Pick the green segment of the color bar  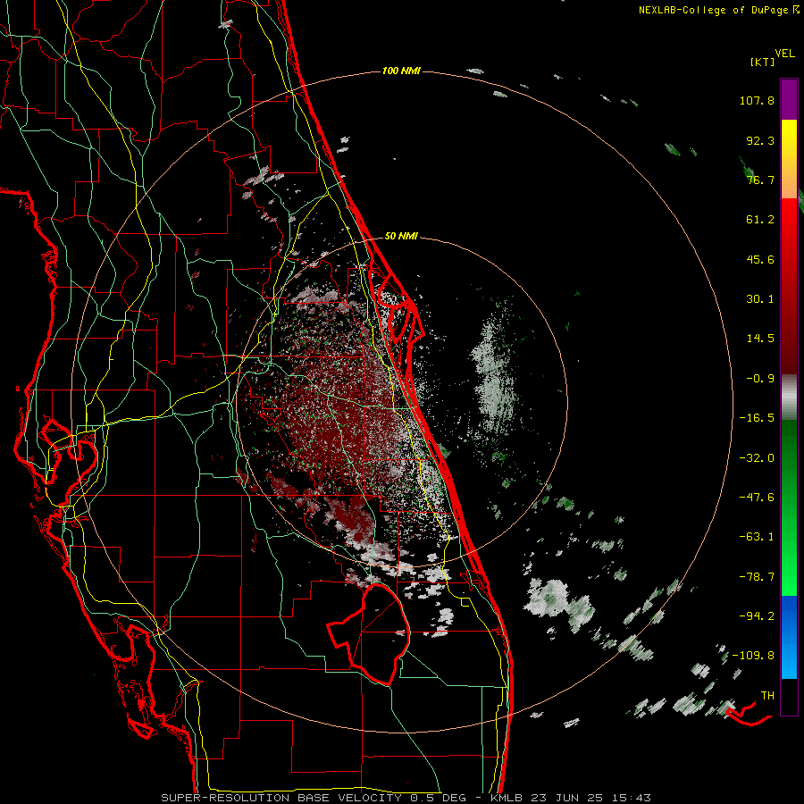(x=789, y=507)
